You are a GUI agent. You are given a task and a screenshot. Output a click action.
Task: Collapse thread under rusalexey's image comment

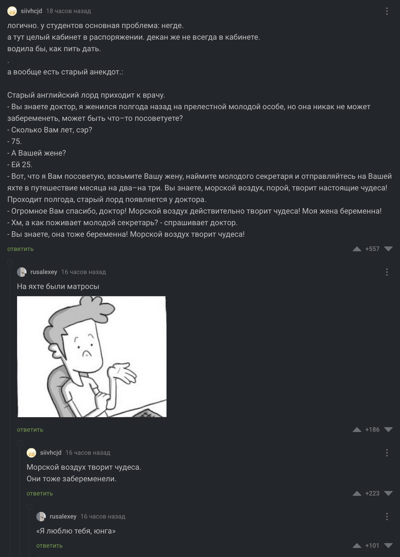tap(20, 443)
